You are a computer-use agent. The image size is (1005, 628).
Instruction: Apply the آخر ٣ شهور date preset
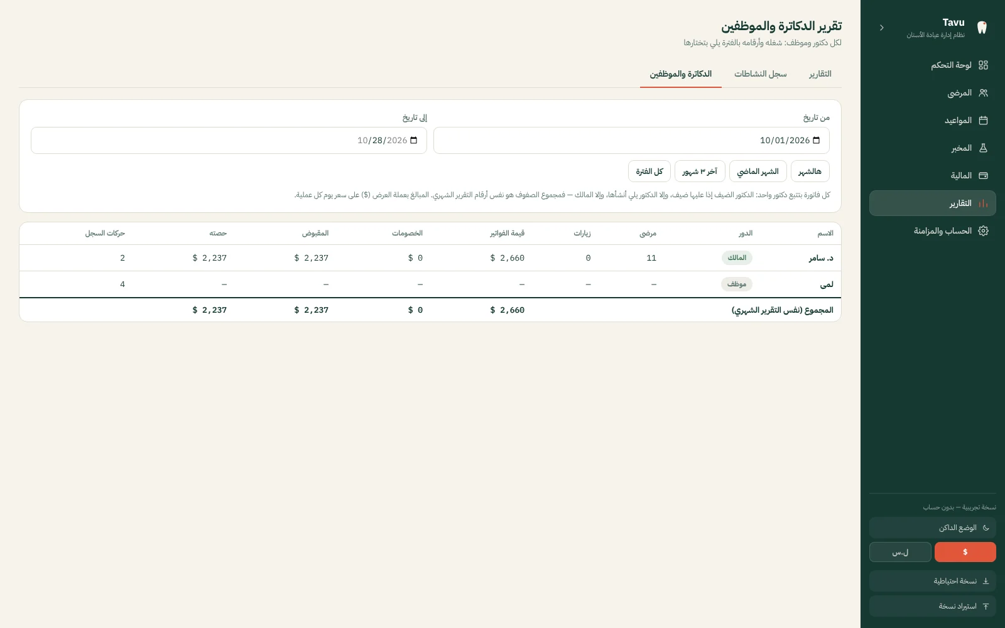click(x=700, y=171)
